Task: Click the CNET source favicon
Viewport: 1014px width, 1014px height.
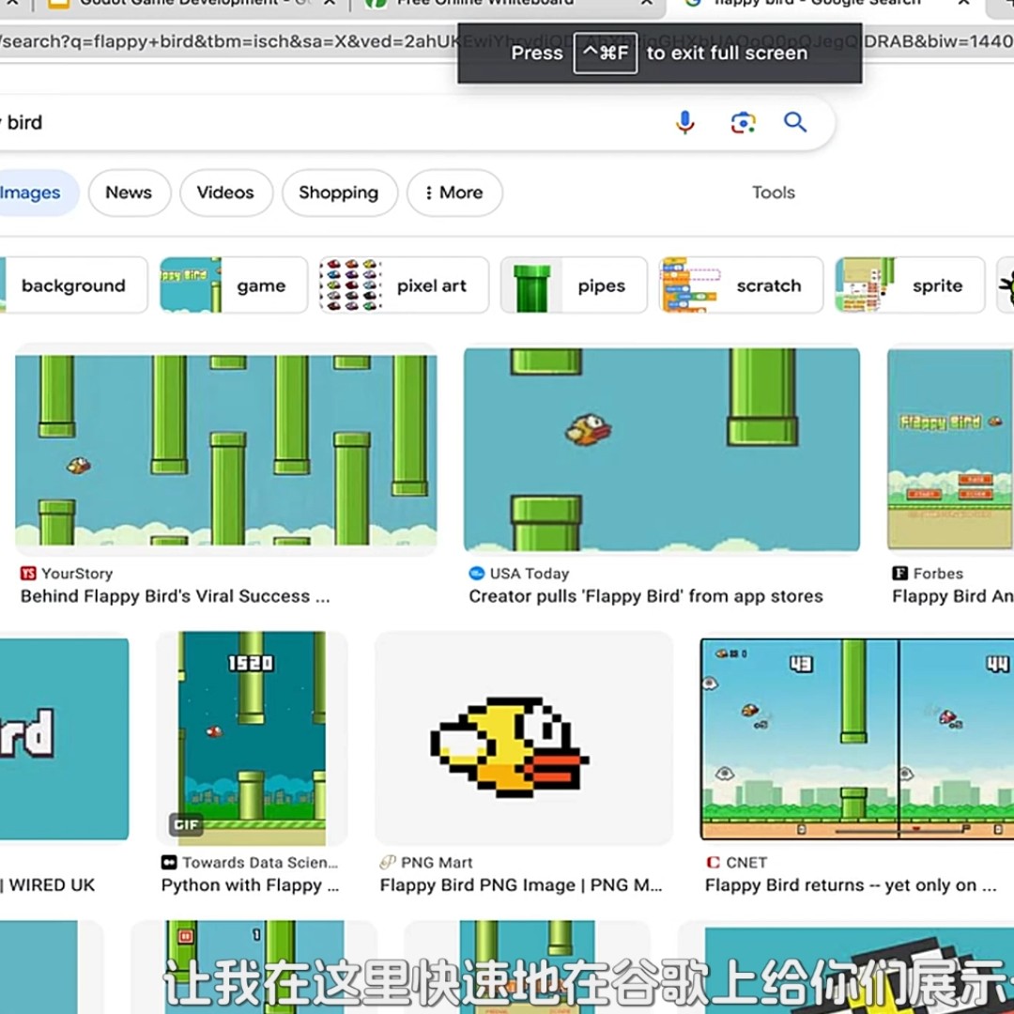Action: (x=714, y=863)
